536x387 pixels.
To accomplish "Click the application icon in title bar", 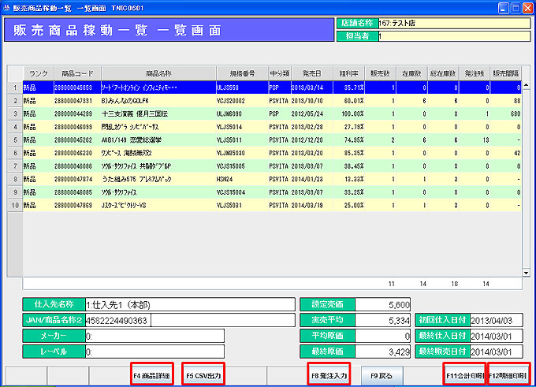I will coord(7,7).
